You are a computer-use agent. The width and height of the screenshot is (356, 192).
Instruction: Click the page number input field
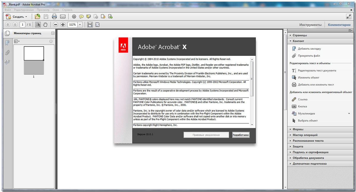[x=23, y=25]
